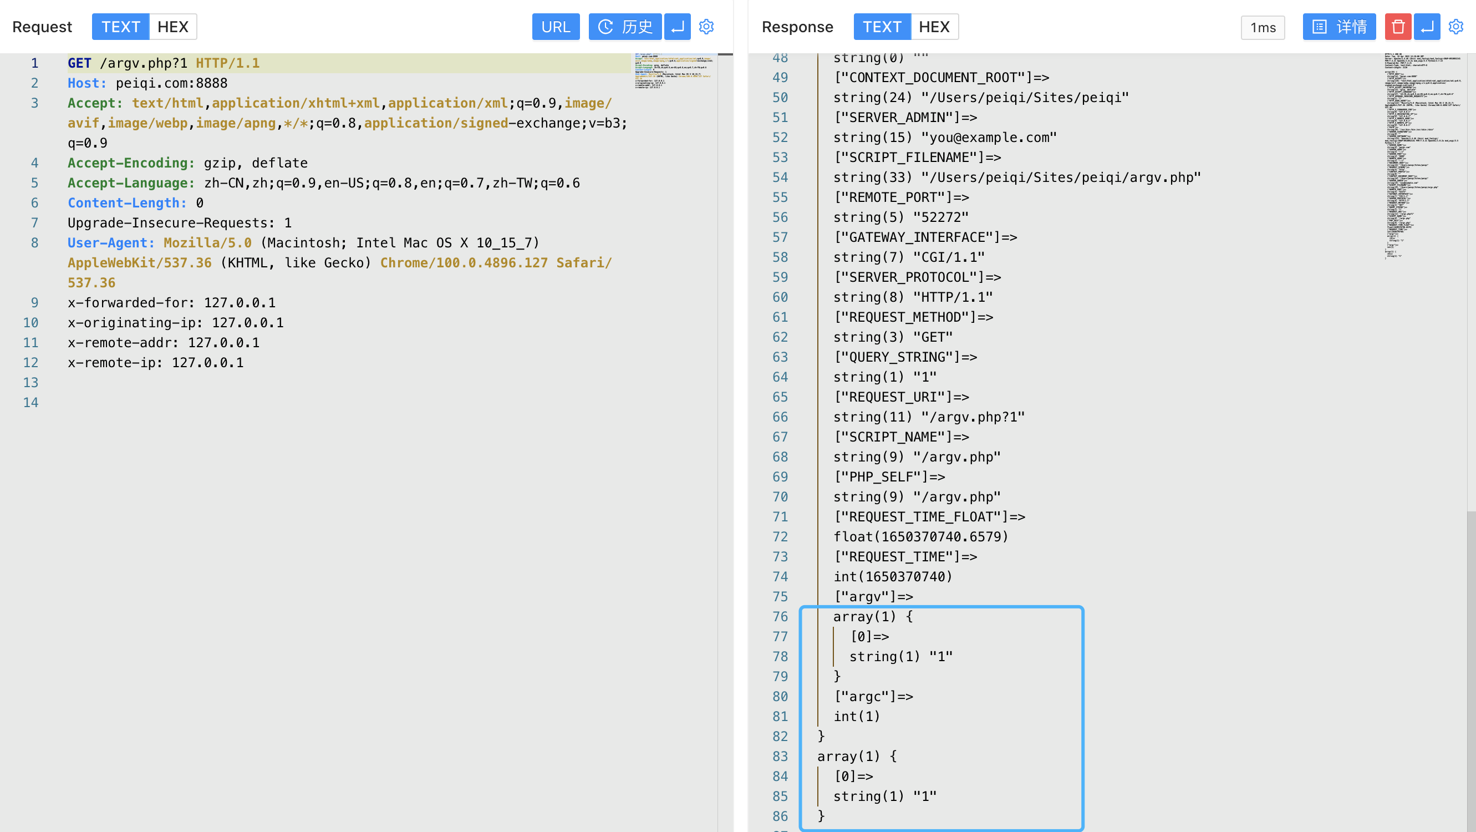Click the Accept-Encoding: gzip, deflate line
Image resolution: width=1476 pixels, height=832 pixels.
[x=188, y=163]
